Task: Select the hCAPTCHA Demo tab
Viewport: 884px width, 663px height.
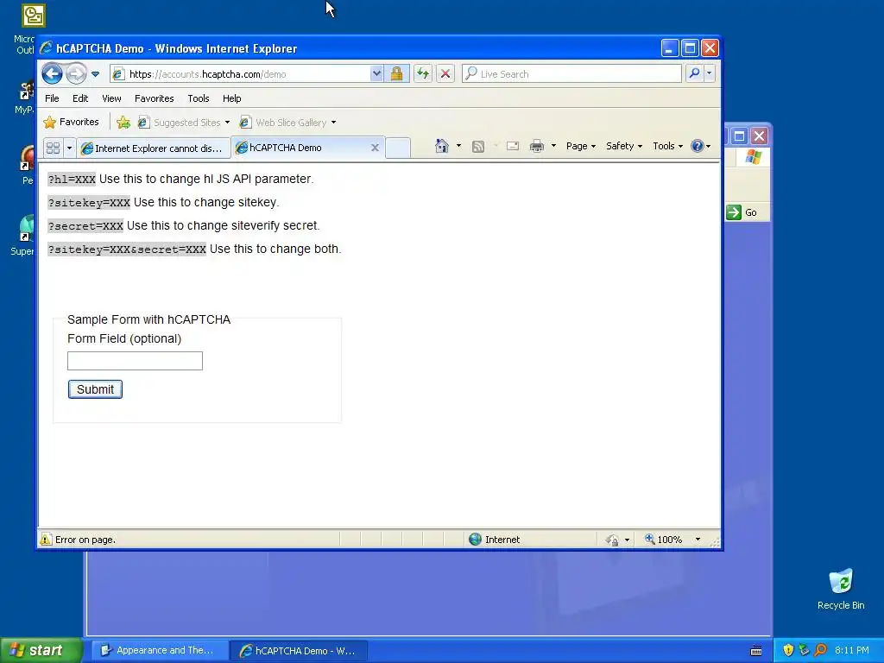Action: pyautogui.click(x=285, y=147)
